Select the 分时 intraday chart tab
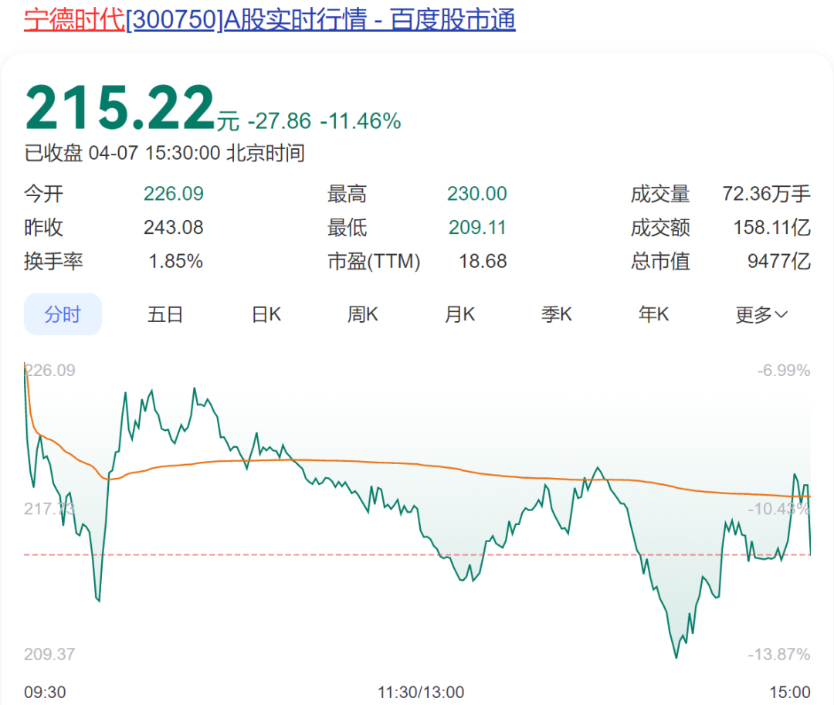This screenshot has height=705, width=834. [x=63, y=314]
